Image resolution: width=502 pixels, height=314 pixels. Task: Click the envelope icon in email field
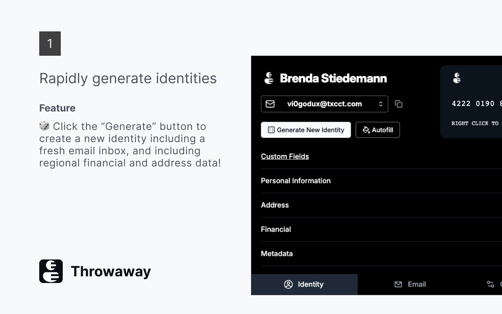[270, 104]
